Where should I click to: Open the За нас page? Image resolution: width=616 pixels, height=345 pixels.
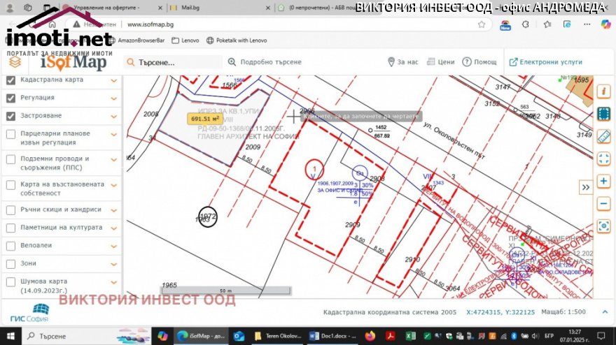point(403,62)
